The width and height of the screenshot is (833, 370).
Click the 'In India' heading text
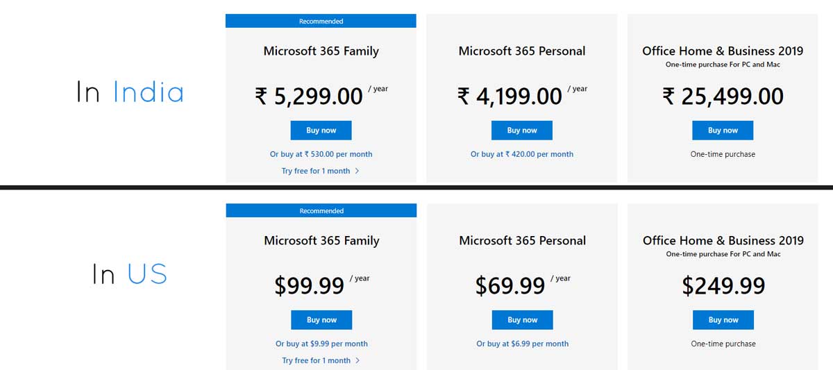(x=130, y=92)
